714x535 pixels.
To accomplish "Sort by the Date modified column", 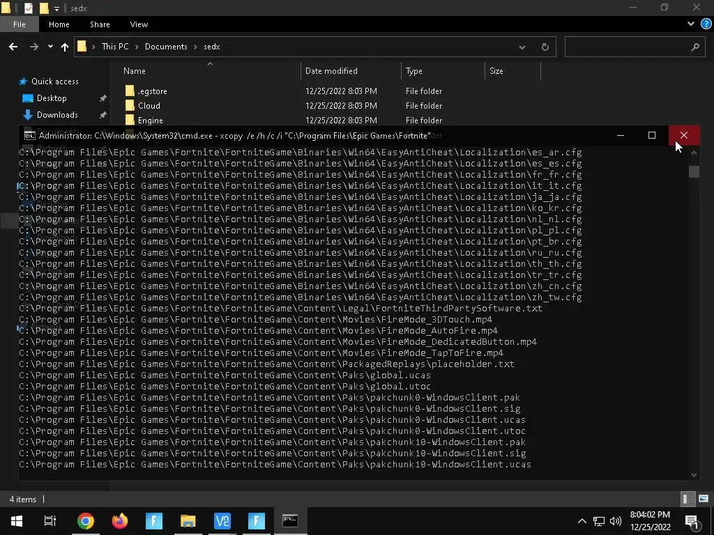I will [331, 71].
